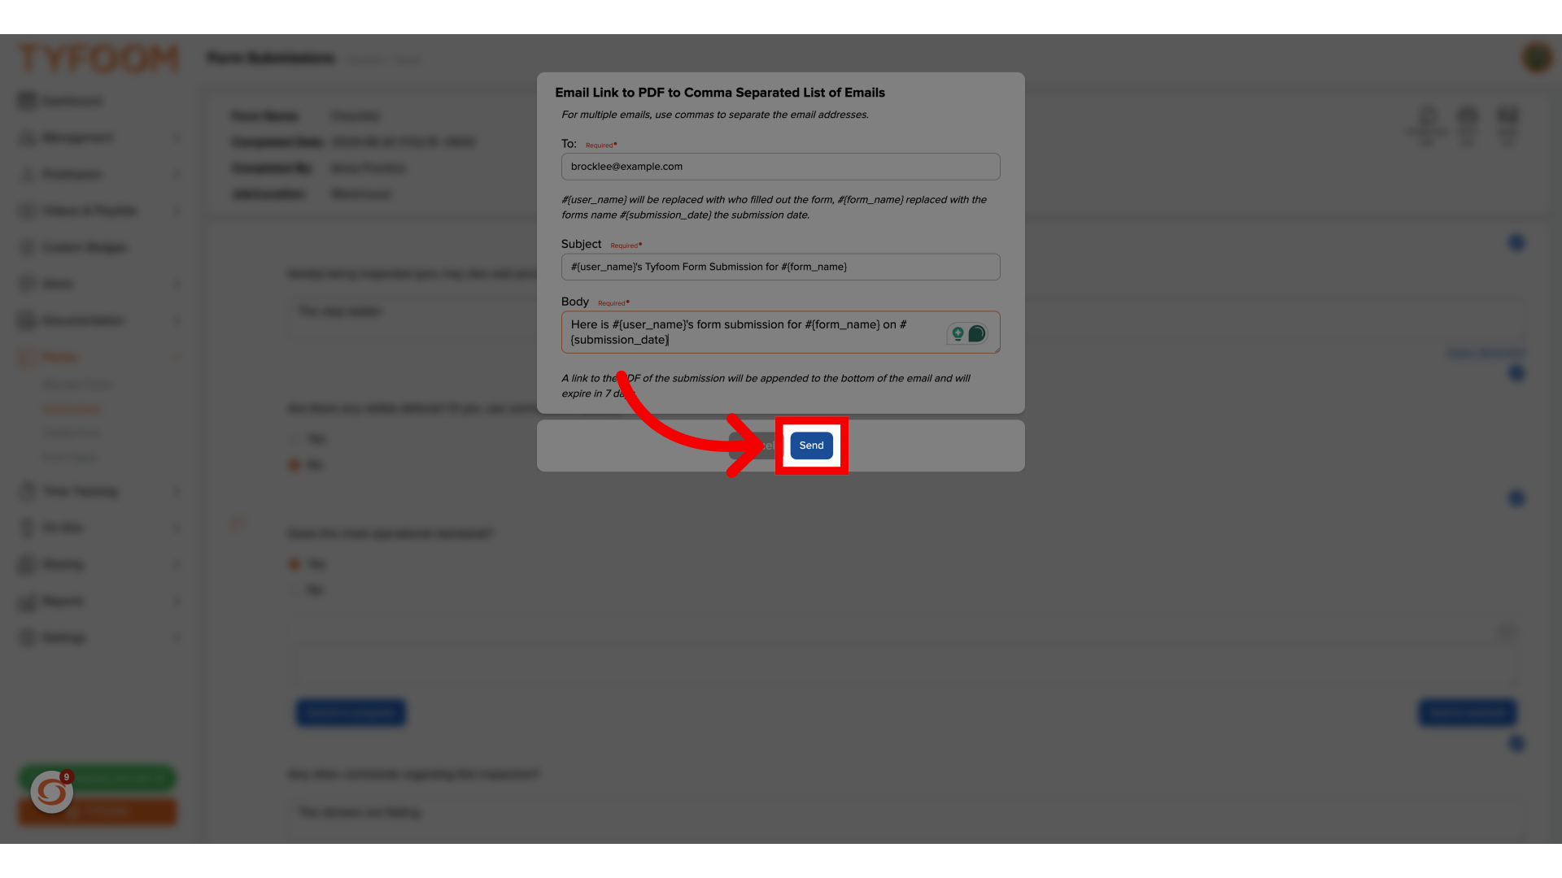Image resolution: width=1562 pixels, height=878 pixels.
Task: Click blue circle icon above the other comments question
Action: (1516, 743)
